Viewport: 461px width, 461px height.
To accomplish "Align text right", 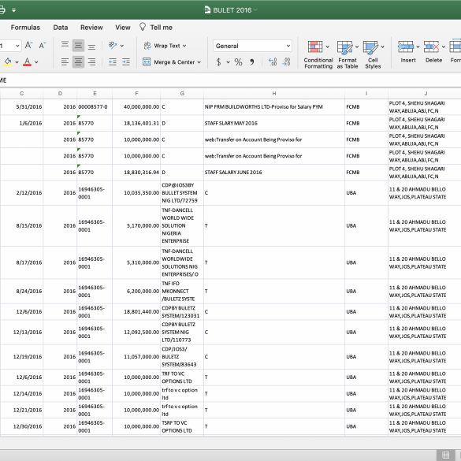I will pyautogui.click(x=91, y=61).
